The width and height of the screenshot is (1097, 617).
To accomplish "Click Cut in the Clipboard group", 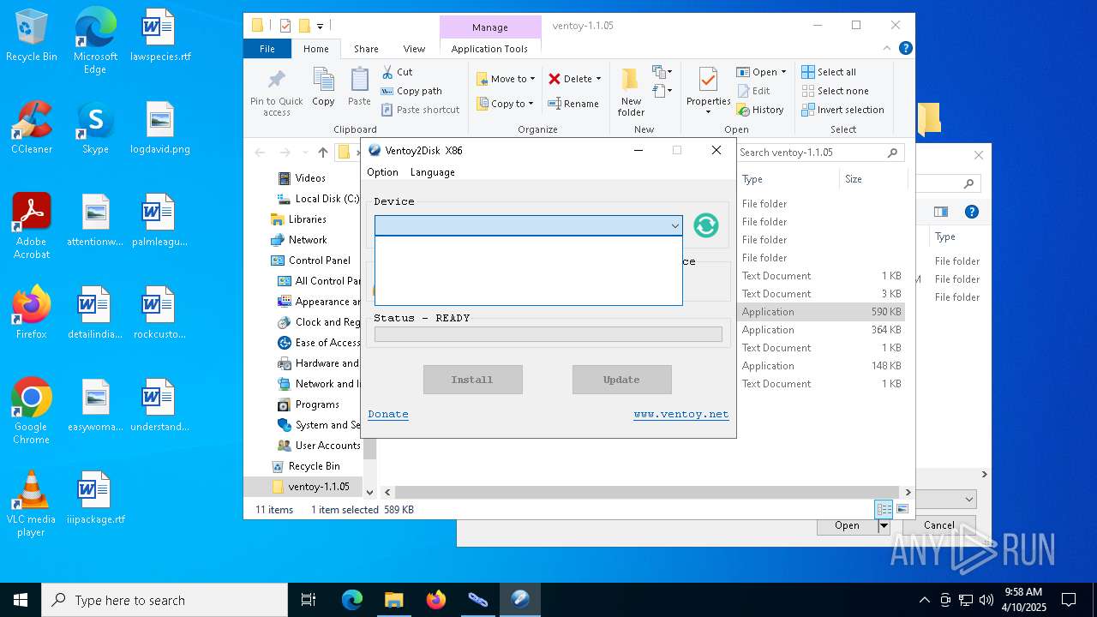I will 397,72.
